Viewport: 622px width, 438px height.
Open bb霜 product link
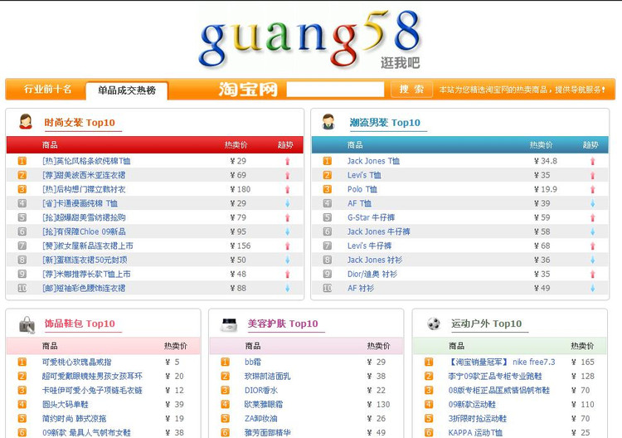pos(253,362)
